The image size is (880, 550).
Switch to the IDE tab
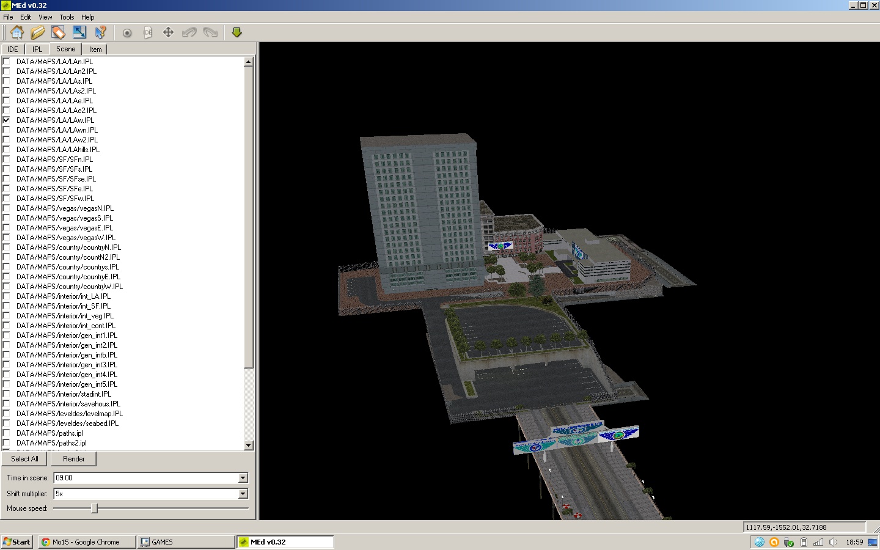[x=13, y=50]
